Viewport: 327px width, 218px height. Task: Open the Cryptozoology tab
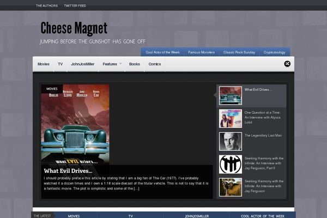click(275, 52)
